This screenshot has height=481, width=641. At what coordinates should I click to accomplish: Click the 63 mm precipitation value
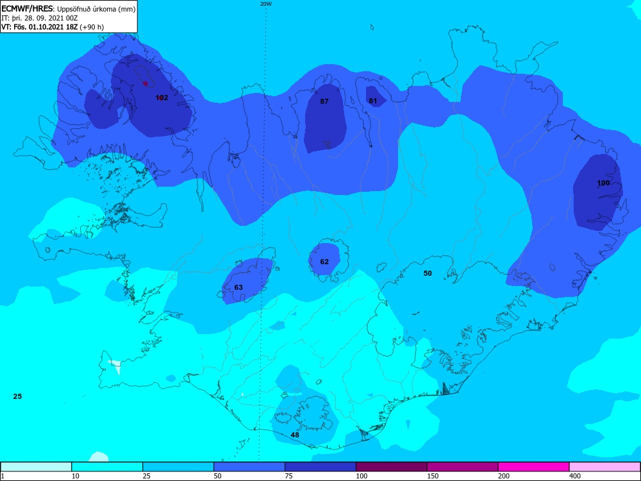[x=238, y=287]
